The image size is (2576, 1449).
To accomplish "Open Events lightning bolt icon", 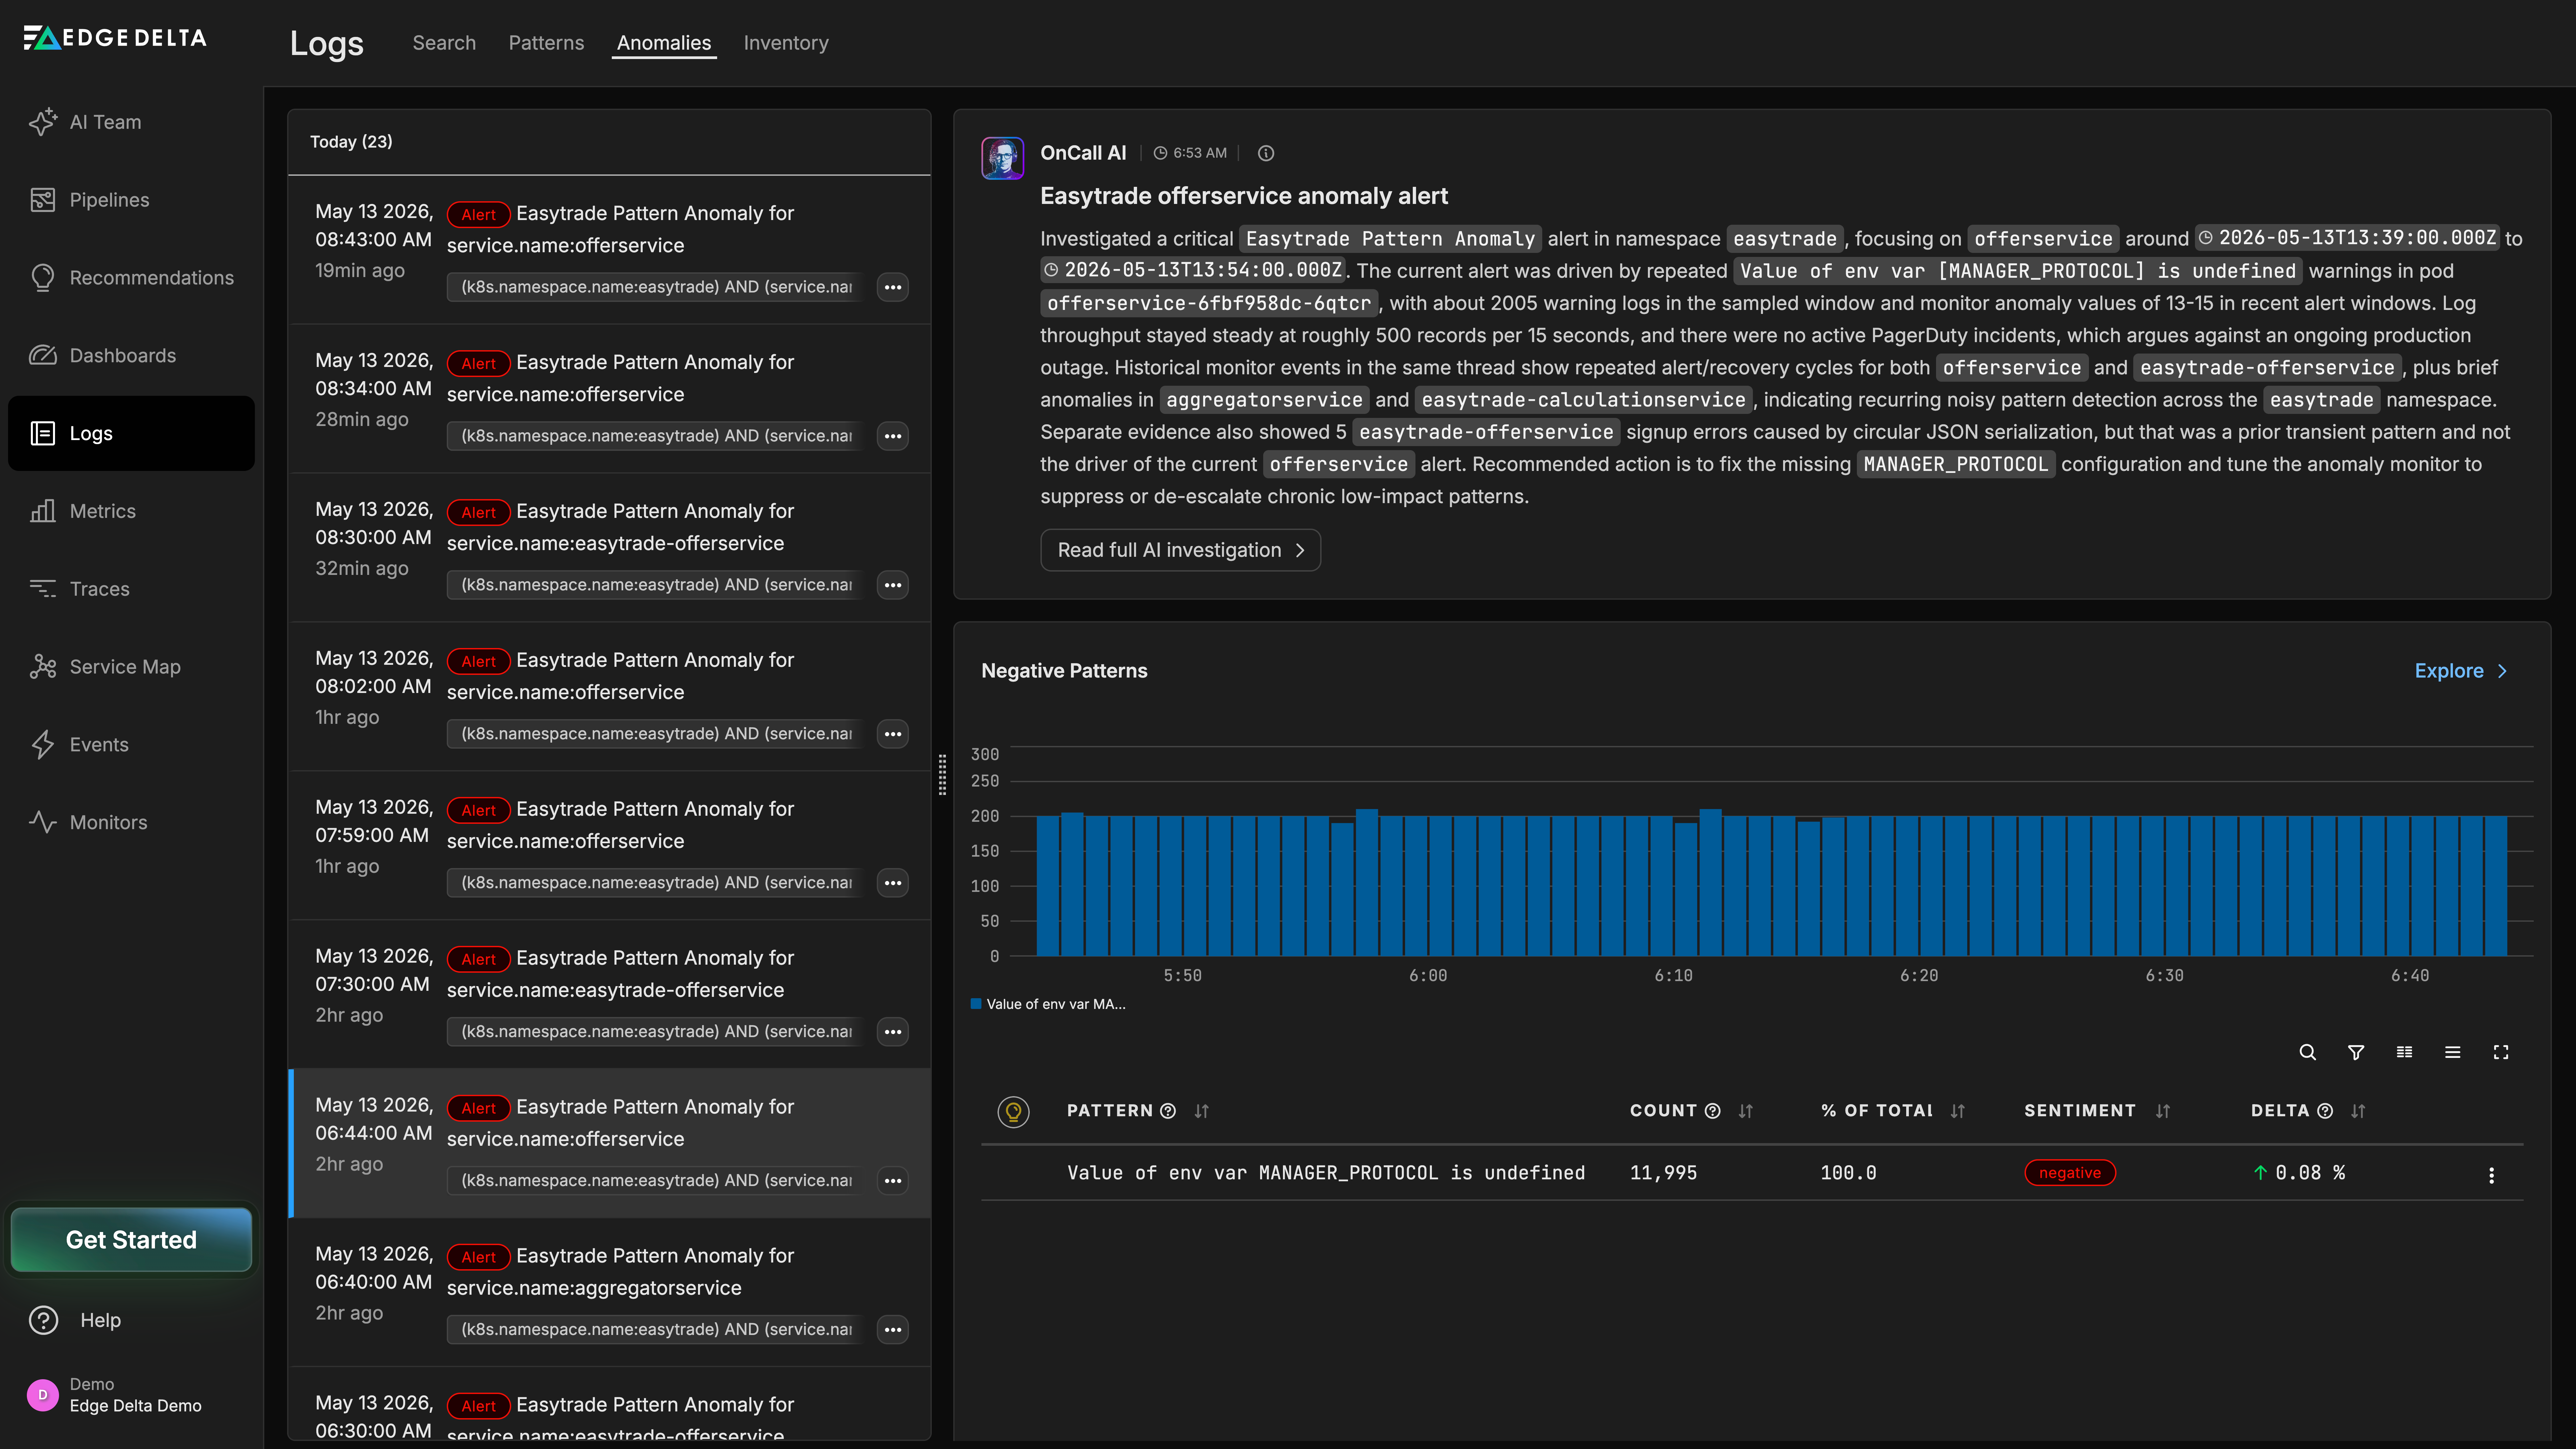I will click(43, 744).
